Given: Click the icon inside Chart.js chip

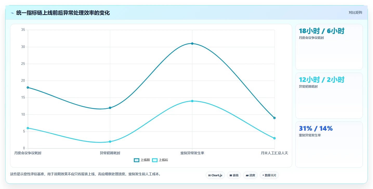Looking at the screenshot, I should 210,176.
